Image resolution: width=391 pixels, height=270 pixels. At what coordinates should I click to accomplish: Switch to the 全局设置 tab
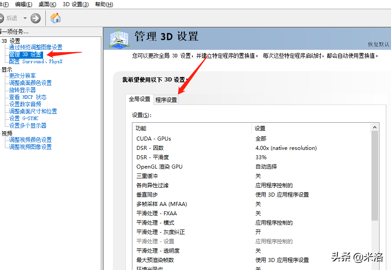140,99
